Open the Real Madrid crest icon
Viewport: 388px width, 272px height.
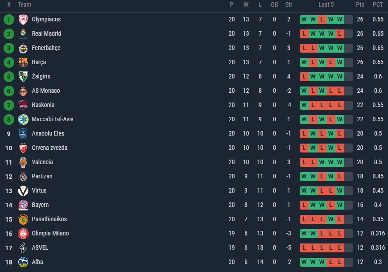(23, 33)
